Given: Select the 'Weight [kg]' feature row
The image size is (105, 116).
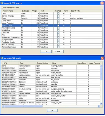Looking at the screenshot, I should tap(52, 30).
